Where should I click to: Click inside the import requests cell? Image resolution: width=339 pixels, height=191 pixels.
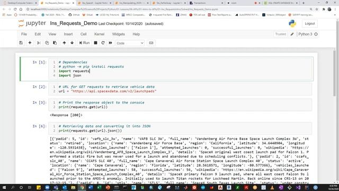pos(180,69)
